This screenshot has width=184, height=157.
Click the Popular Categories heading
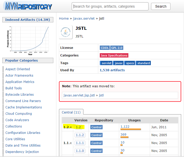[28, 60]
